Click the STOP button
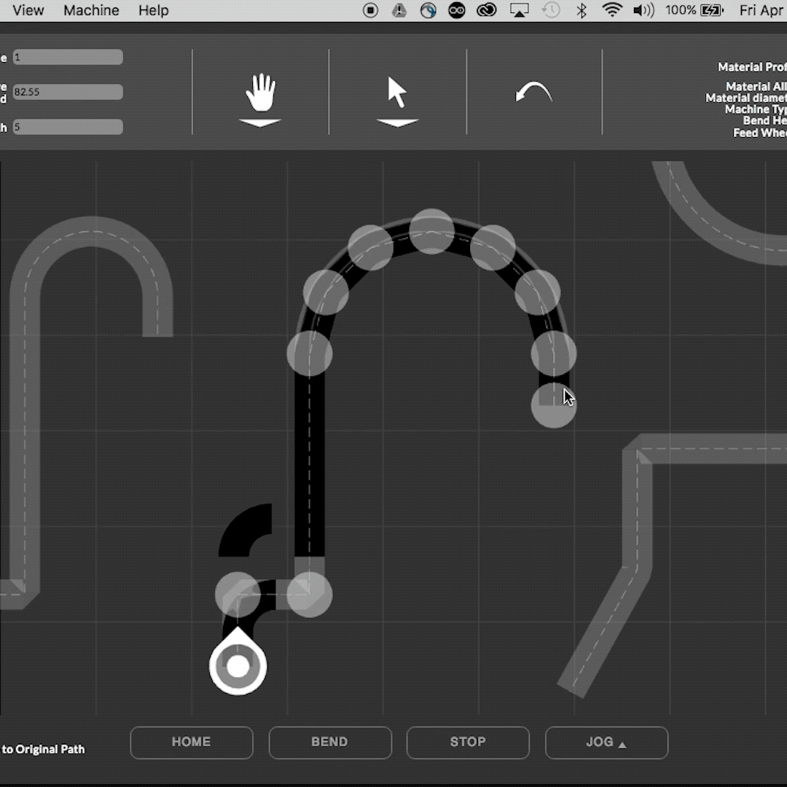This screenshot has width=787, height=787. tap(468, 742)
